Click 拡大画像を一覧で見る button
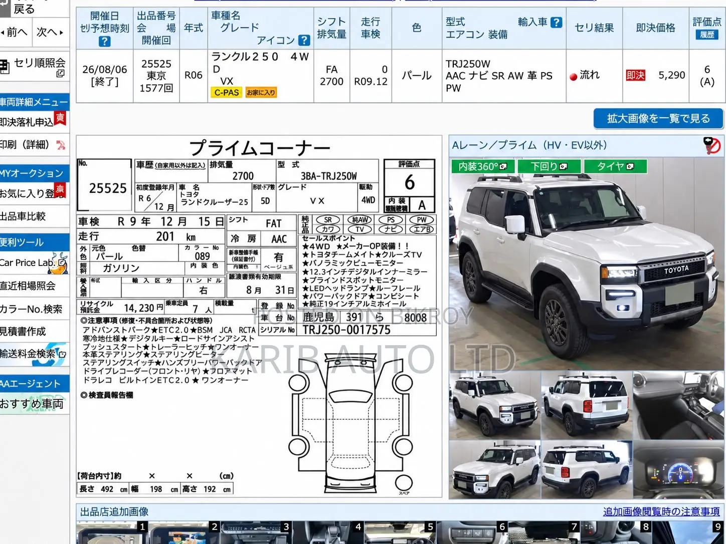726x544 pixels. pyautogui.click(x=658, y=119)
